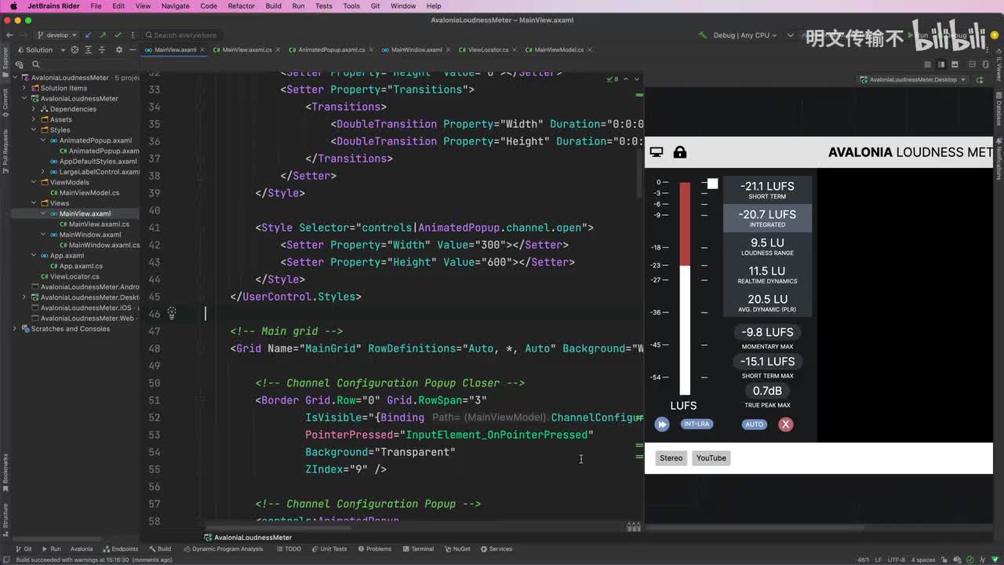This screenshot has width=1004, height=565.
Task: Switch to the MainWindow.axaml editor tab
Action: (x=416, y=50)
